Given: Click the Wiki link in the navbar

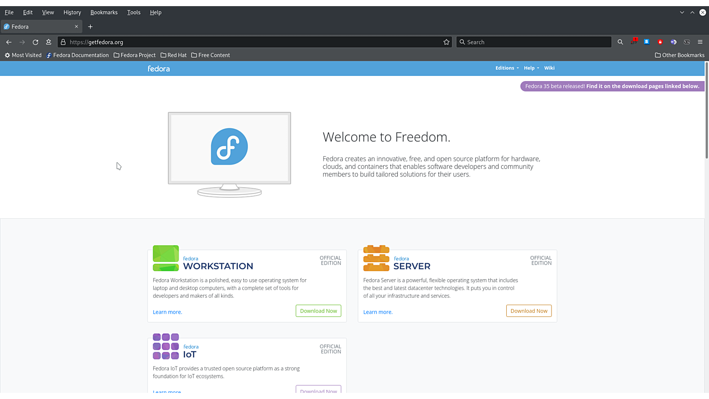Looking at the screenshot, I should 549,68.
